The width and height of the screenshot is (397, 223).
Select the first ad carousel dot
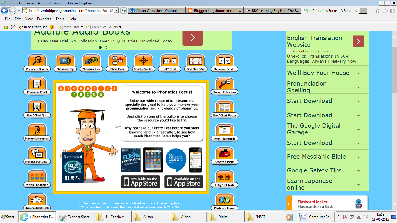(100, 48)
